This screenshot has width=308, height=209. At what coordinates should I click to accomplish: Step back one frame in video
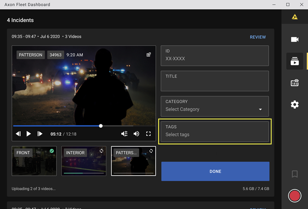click(x=18, y=134)
